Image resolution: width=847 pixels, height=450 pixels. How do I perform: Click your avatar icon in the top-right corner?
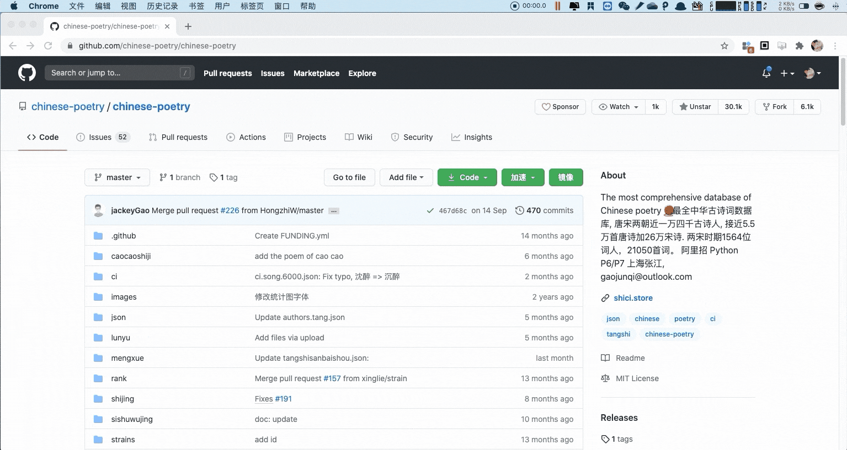pos(809,73)
